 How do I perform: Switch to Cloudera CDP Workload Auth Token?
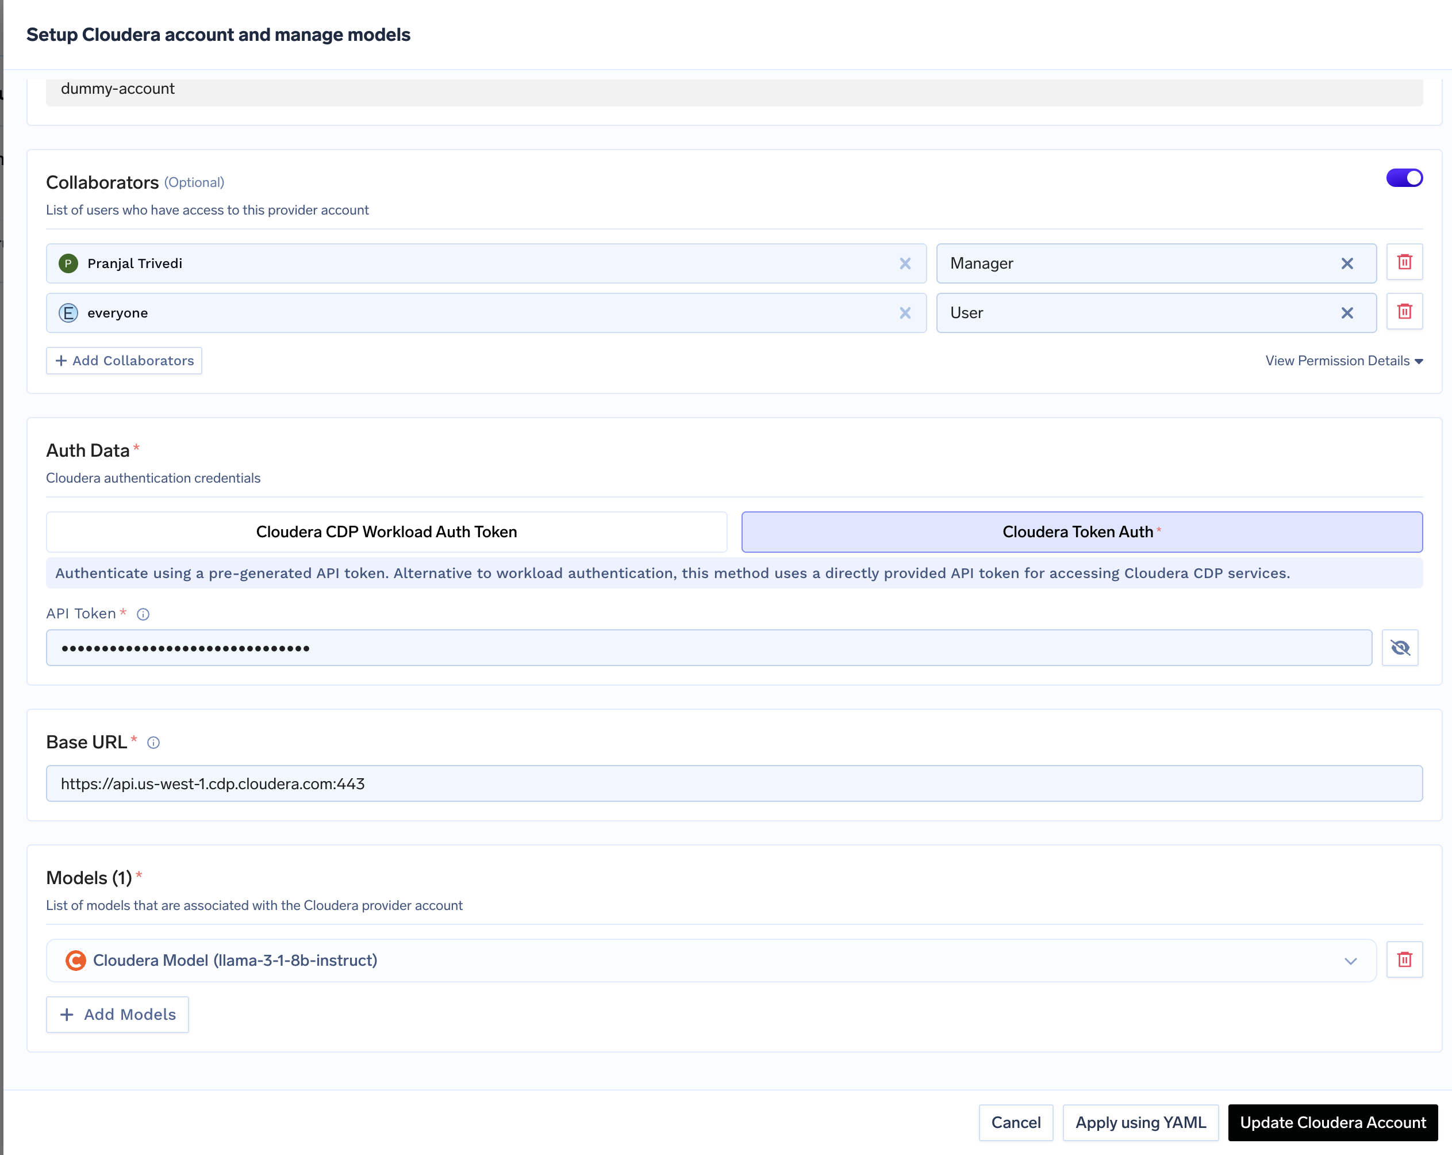click(386, 531)
